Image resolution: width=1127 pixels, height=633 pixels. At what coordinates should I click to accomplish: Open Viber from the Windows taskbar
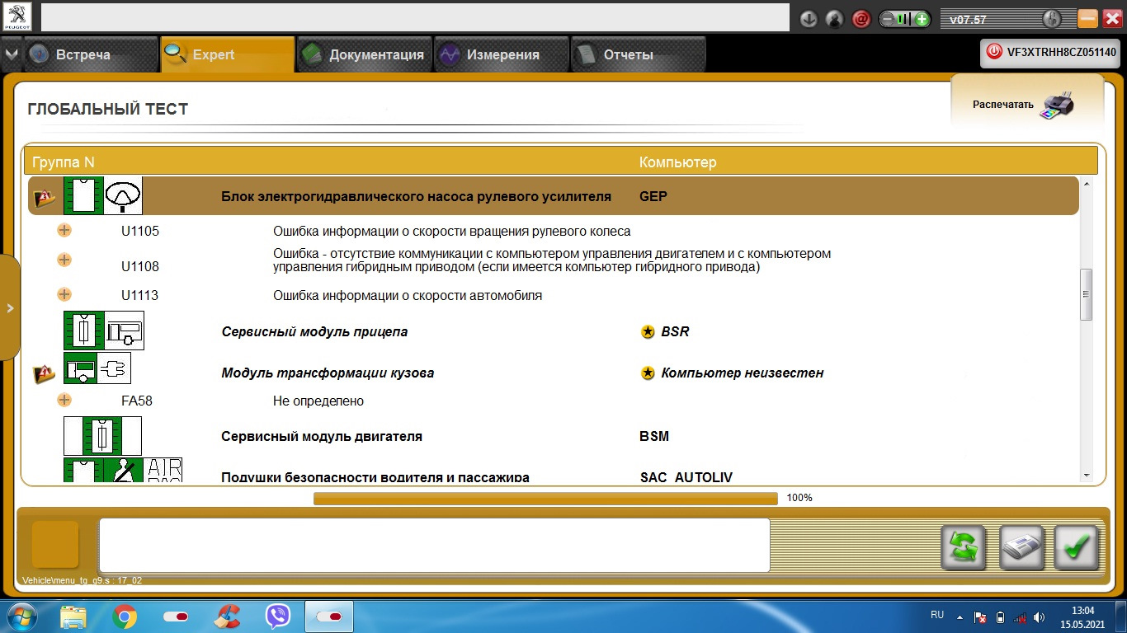[278, 616]
